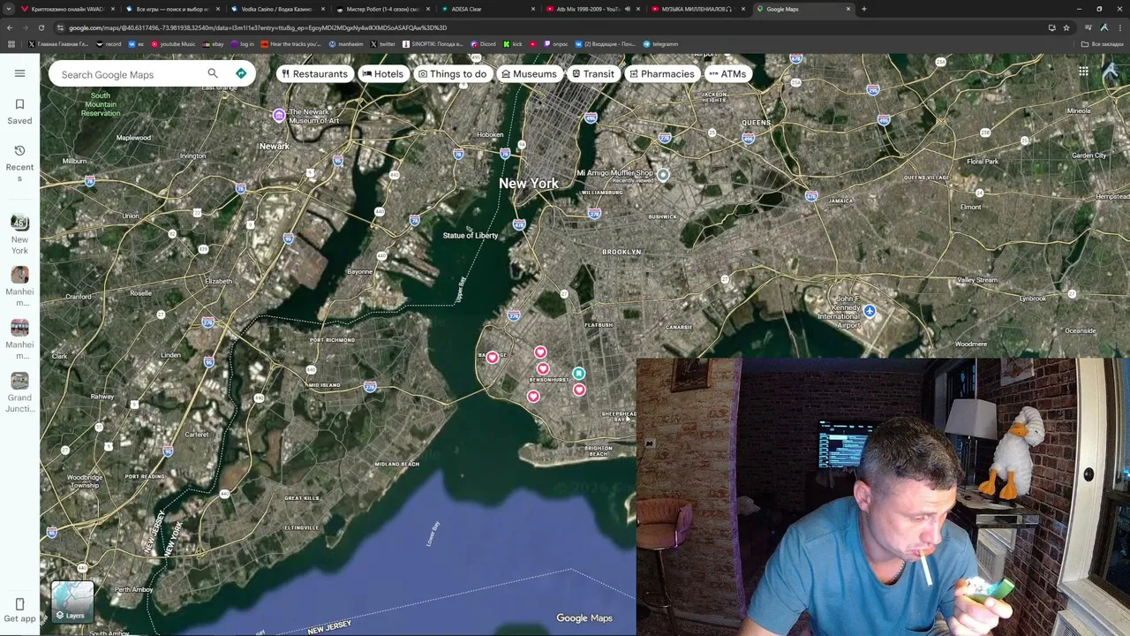Open the manheim bookmark
This screenshot has height=636, width=1130.
pyautogui.click(x=346, y=43)
